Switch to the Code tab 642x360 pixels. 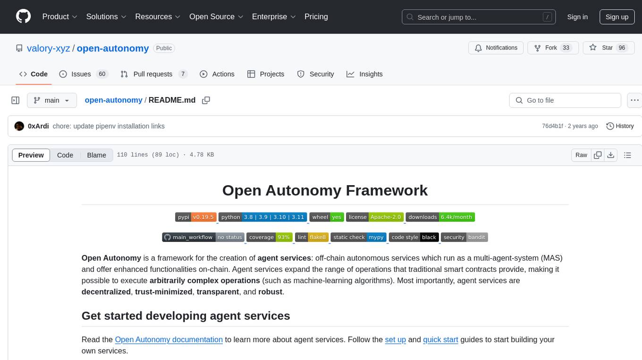click(x=33, y=74)
